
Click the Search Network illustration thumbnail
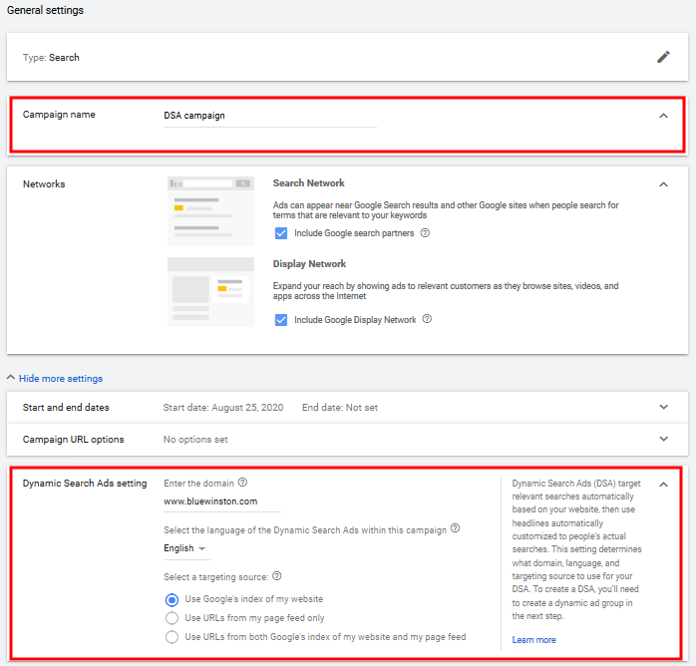210,211
